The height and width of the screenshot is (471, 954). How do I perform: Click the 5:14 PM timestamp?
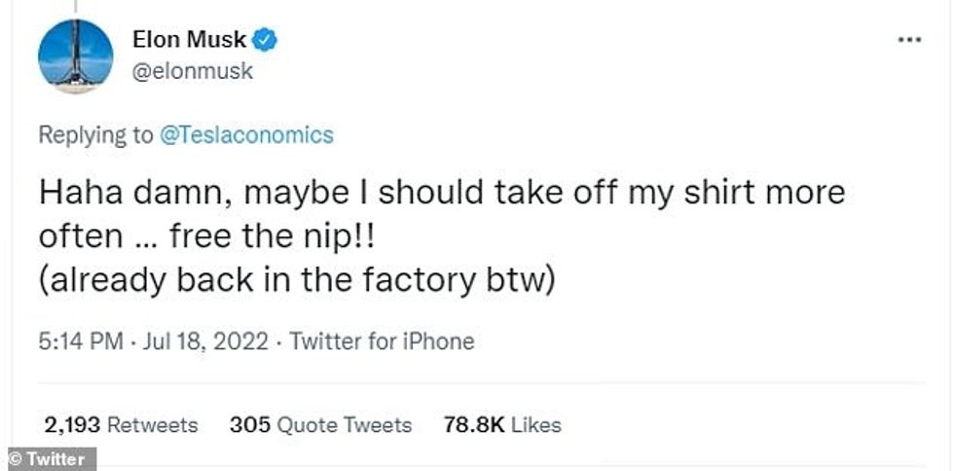click(x=81, y=342)
